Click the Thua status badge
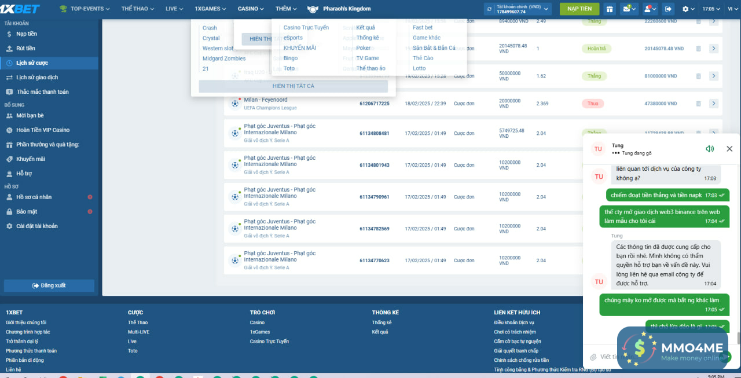 [593, 104]
